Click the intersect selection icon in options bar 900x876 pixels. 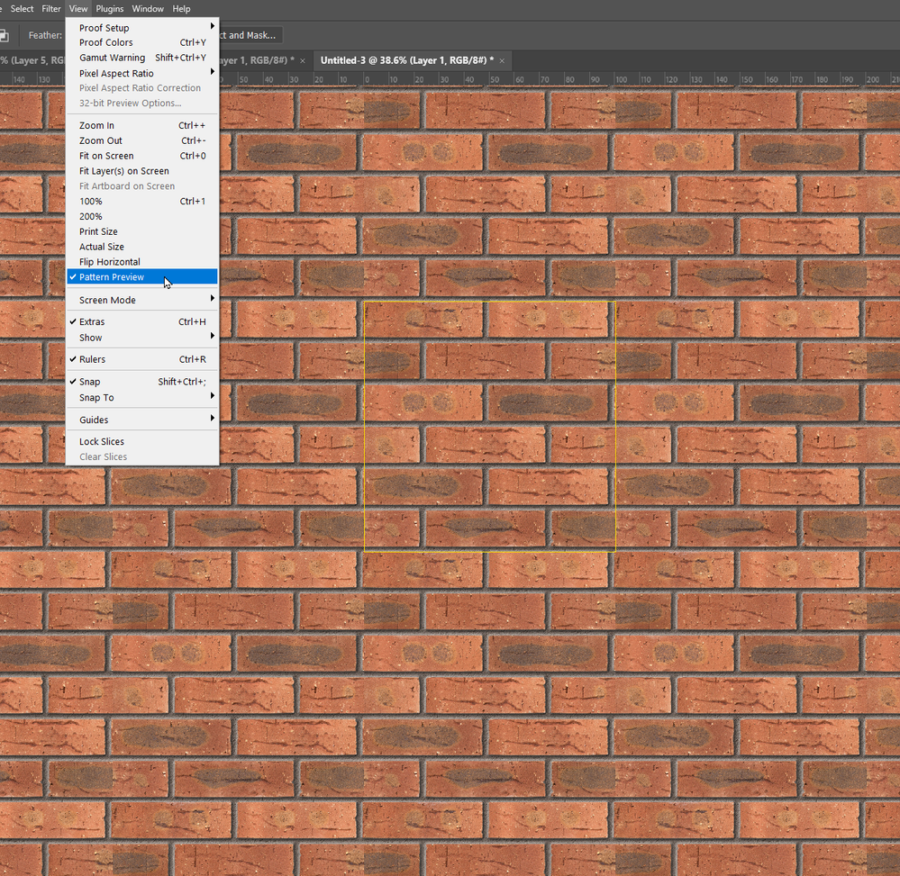tap(4, 36)
